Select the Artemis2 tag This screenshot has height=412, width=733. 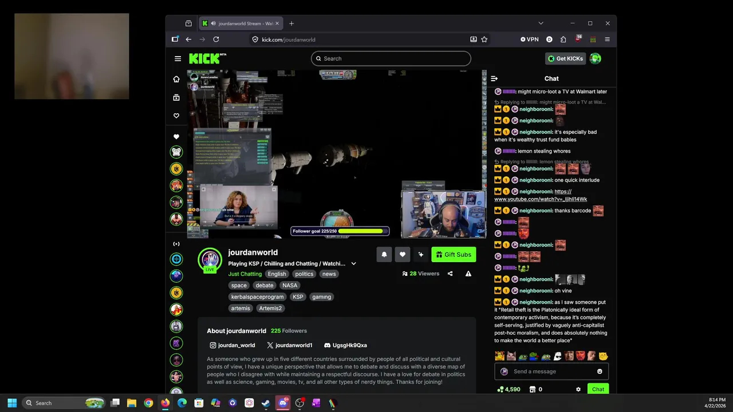pos(270,308)
